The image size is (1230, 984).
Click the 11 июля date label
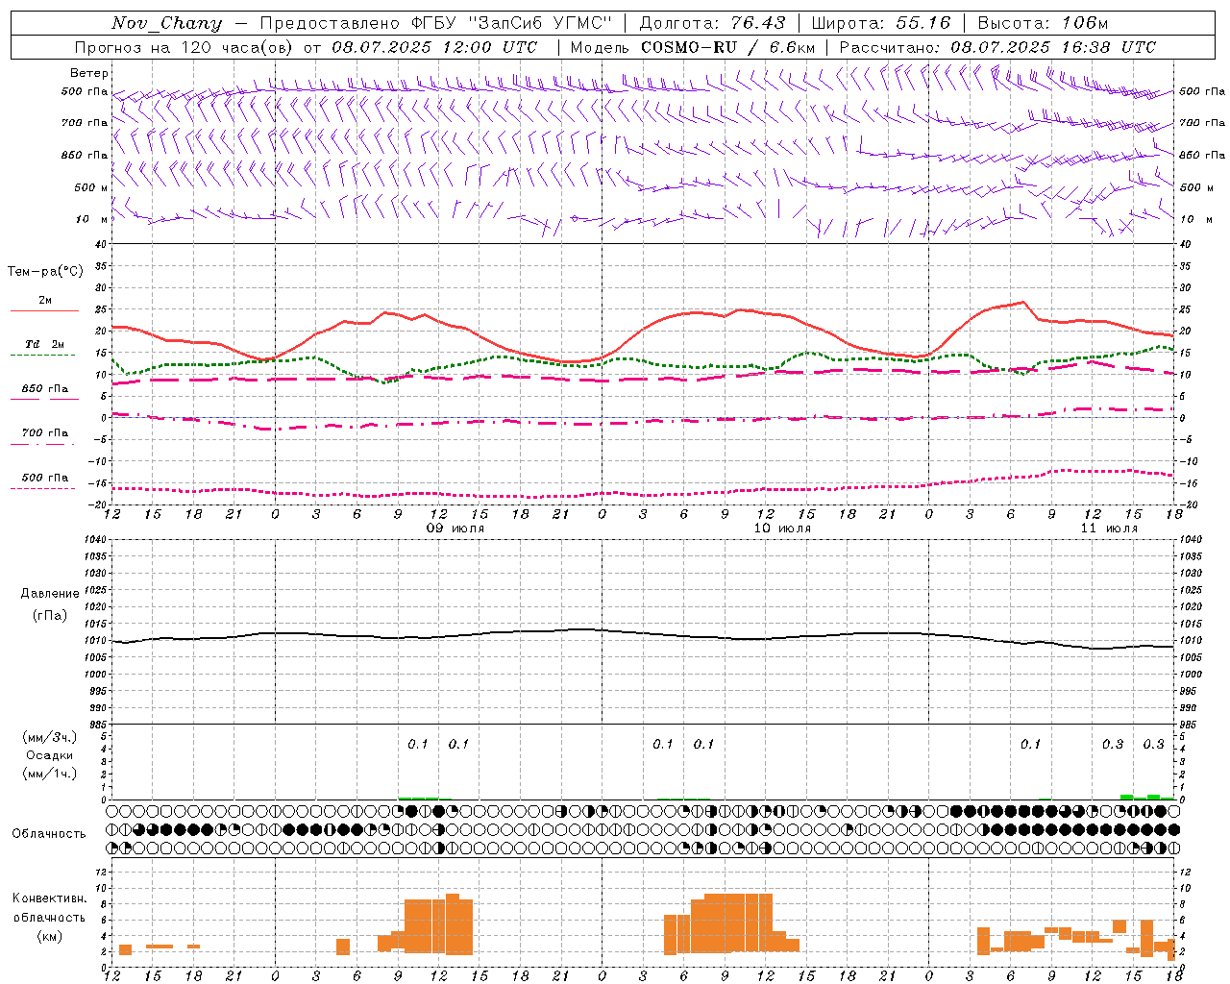tap(1109, 529)
